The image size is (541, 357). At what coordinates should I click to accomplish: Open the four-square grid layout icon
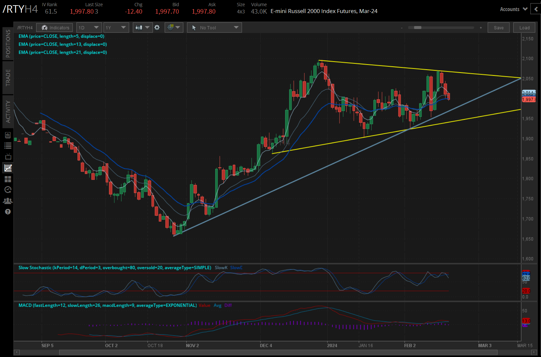(x=8, y=179)
